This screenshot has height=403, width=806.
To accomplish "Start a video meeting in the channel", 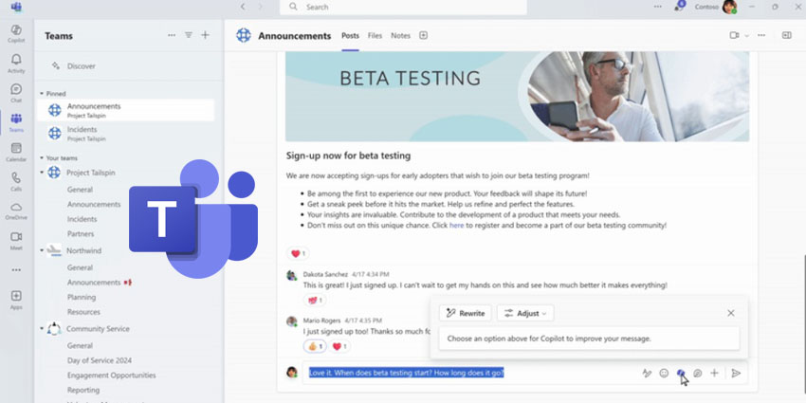I will (x=734, y=35).
